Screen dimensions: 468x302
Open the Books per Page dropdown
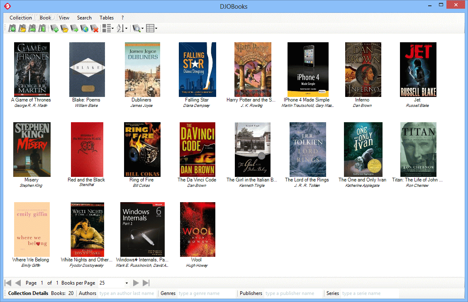tap(127, 283)
